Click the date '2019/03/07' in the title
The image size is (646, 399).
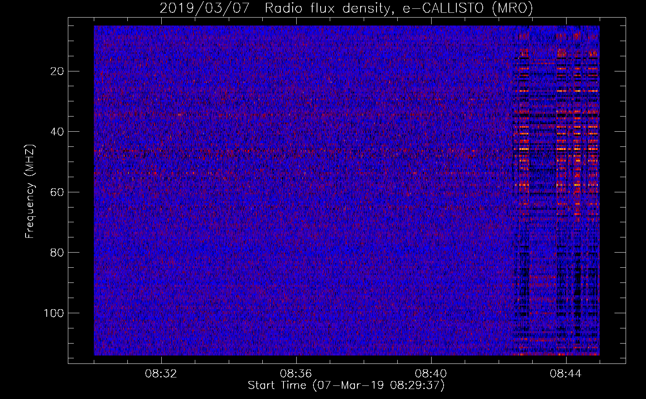(204, 8)
